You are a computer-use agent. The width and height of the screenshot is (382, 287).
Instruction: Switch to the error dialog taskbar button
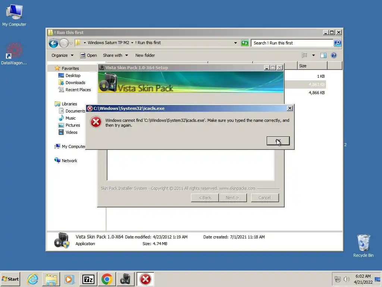coord(145,279)
